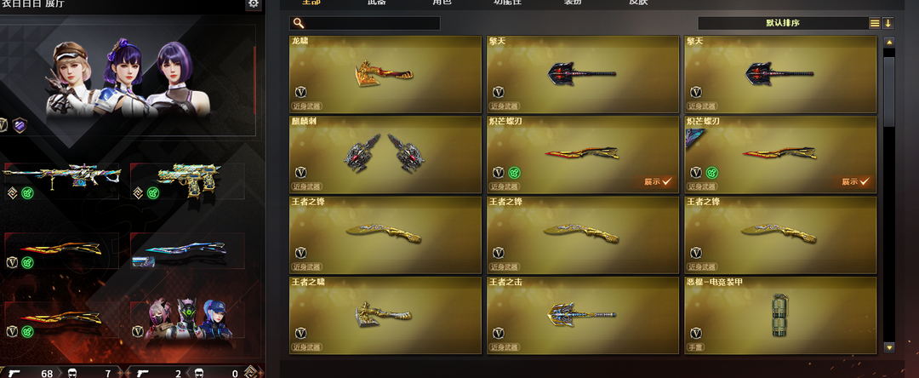This screenshot has width=919, height=378.
Task: Select the 恶棍-电竞装甲 grenade card
Action: pos(780,315)
